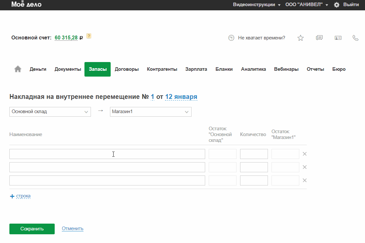Delete the third table row
This screenshot has height=243, width=365.
pos(304,180)
